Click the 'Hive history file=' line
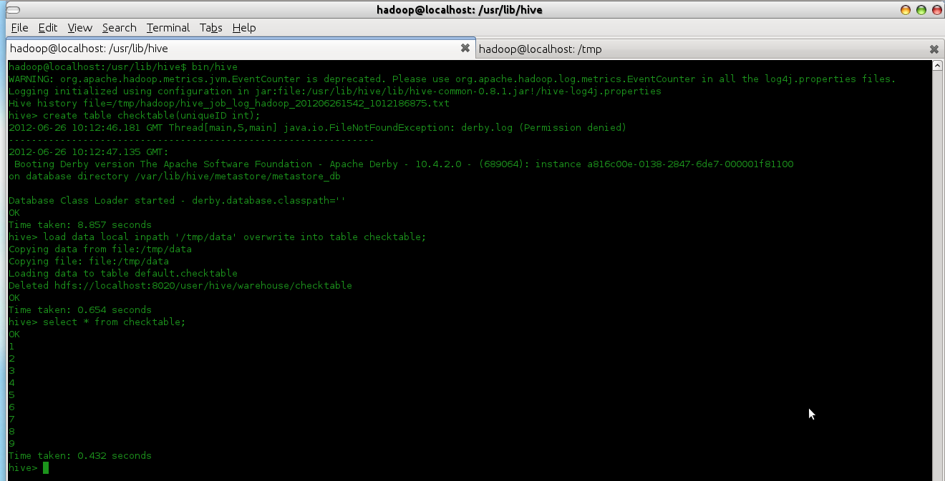945x481 pixels. click(x=229, y=104)
